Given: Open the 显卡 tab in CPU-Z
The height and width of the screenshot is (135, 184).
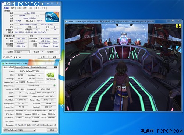Looking at the screenshot, I should pos(37,8).
